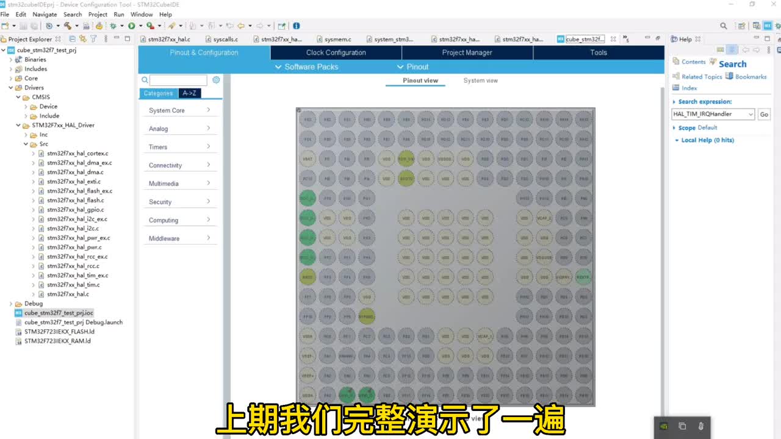Close the cube_stm32f ioc editor tab
The height and width of the screenshot is (439, 781).
coord(613,39)
